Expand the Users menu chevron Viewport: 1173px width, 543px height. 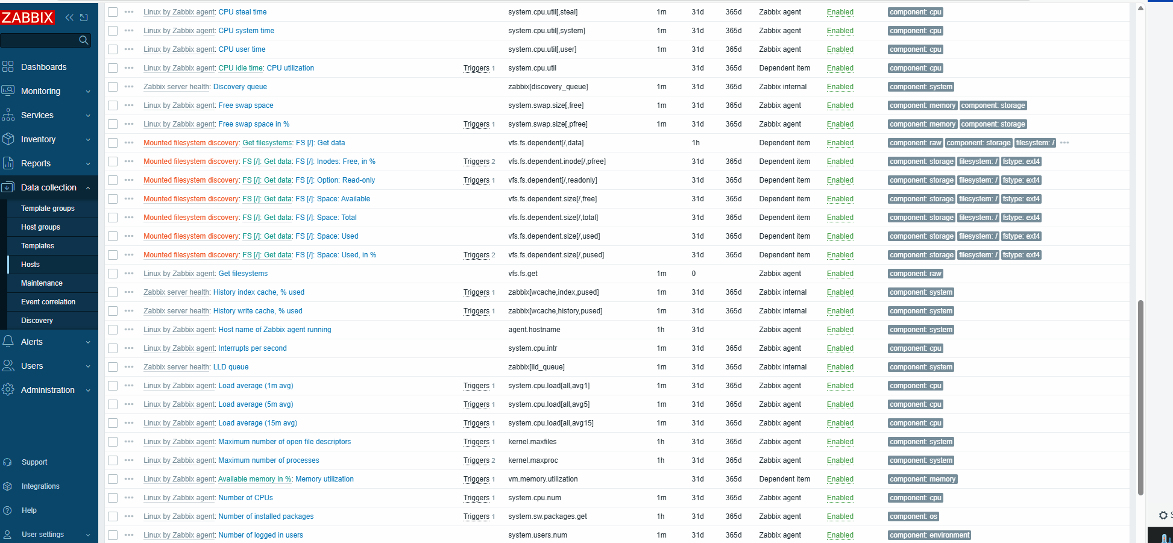pos(88,366)
